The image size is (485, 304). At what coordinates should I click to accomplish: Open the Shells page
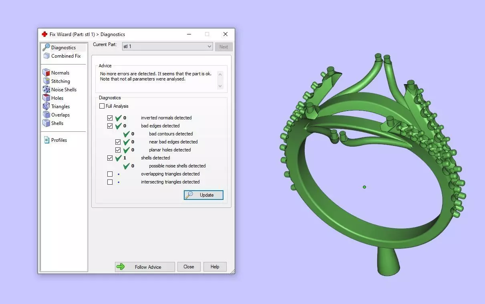click(x=57, y=123)
